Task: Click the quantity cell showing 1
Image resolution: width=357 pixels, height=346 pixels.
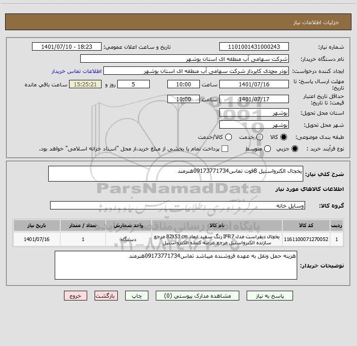Action: pos(83,239)
